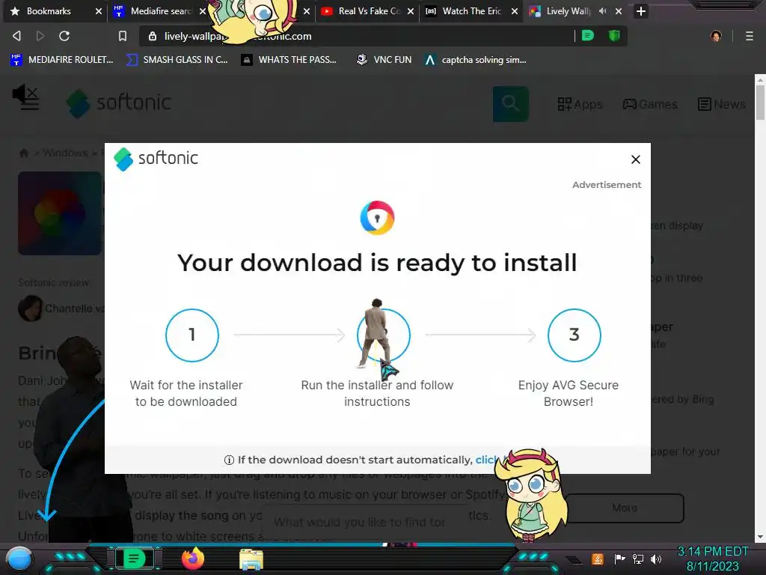Image resolution: width=766 pixels, height=575 pixels.
Task: Switch to the Mediafire search tab
Action: [162, 10]
